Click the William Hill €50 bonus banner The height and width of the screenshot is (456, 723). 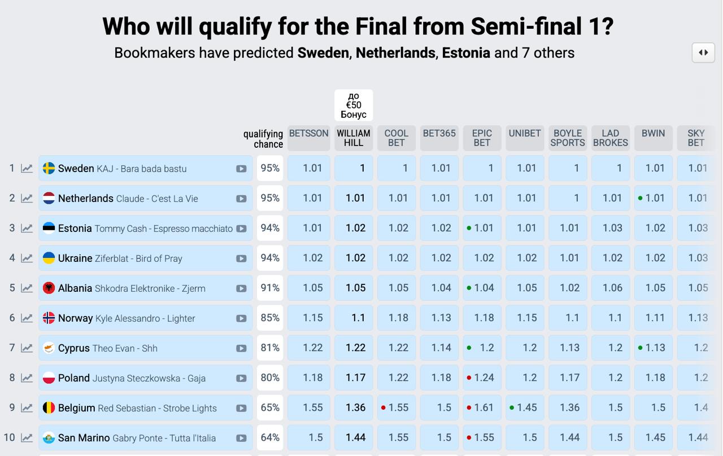point(354,105)
